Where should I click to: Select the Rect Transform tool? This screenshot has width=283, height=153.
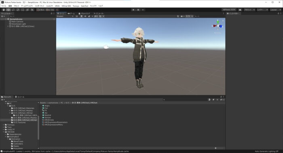tap(23, 10)
